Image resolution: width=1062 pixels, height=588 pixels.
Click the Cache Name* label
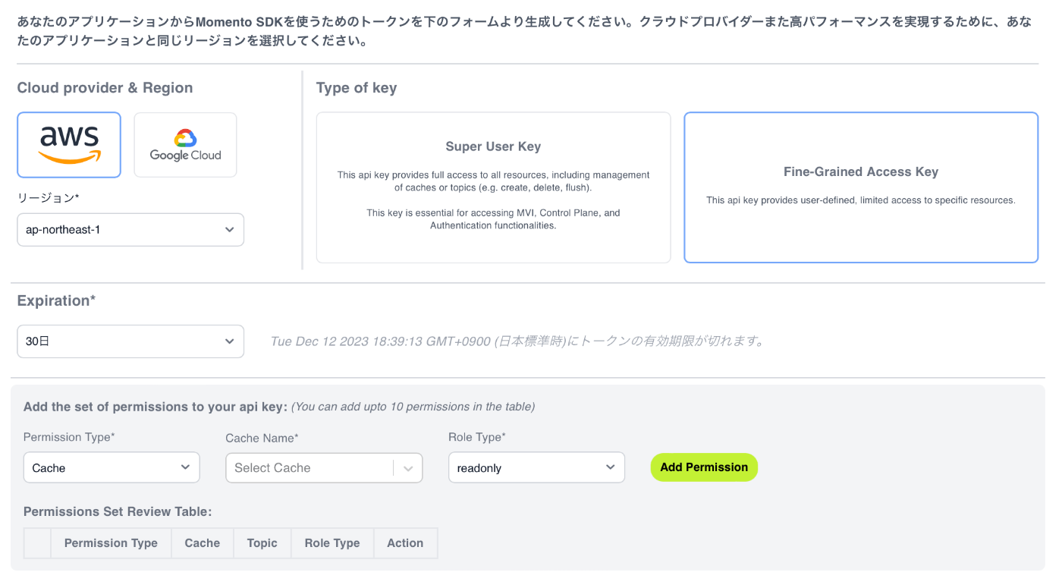[262, 438]
